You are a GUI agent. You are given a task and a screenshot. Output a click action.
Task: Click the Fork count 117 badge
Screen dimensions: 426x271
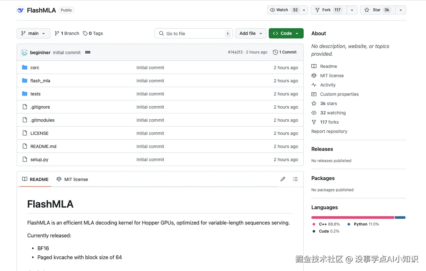[338, 10]
